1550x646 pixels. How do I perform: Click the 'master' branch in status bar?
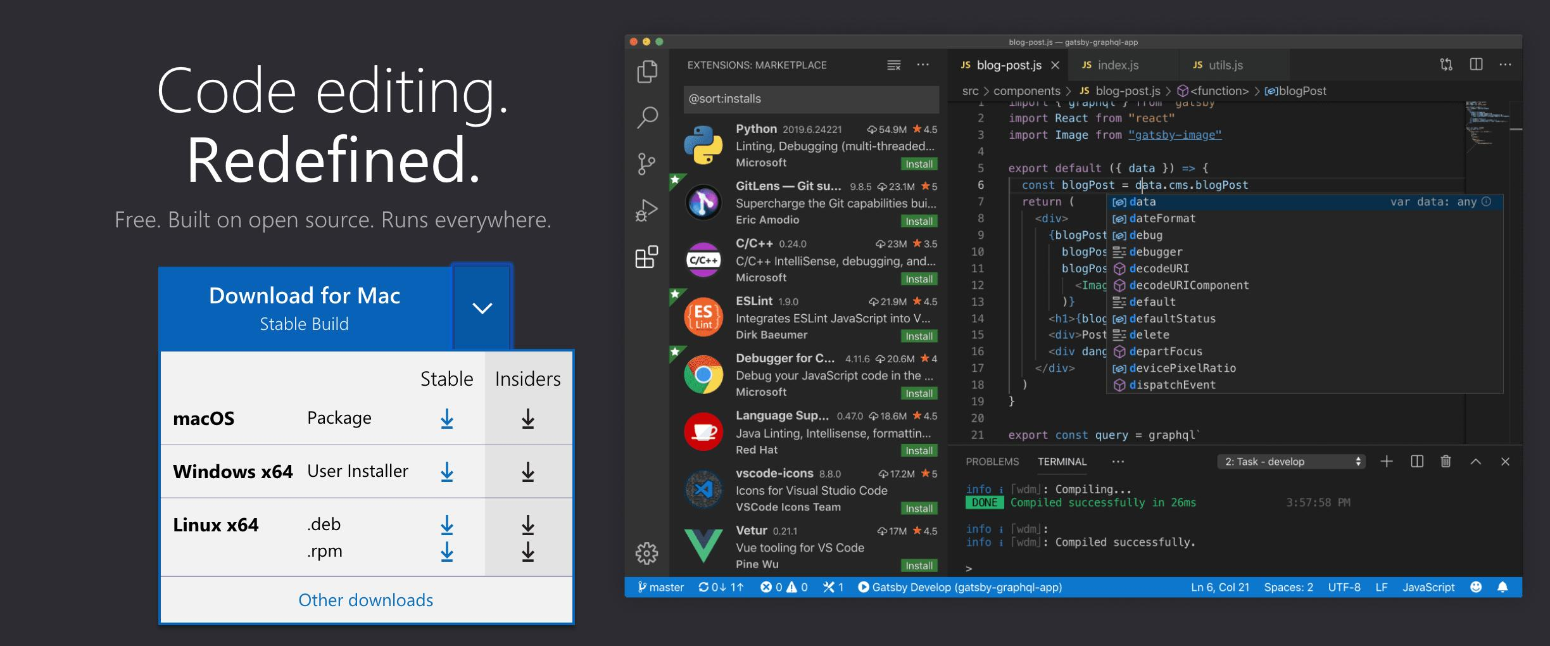tap(660, 587)
